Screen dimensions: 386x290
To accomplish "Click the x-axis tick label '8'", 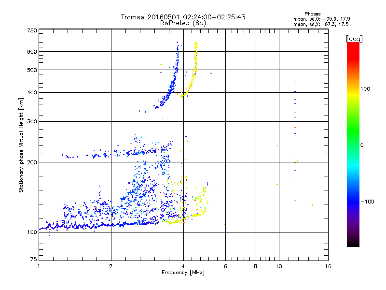I will tap(256, 266).
